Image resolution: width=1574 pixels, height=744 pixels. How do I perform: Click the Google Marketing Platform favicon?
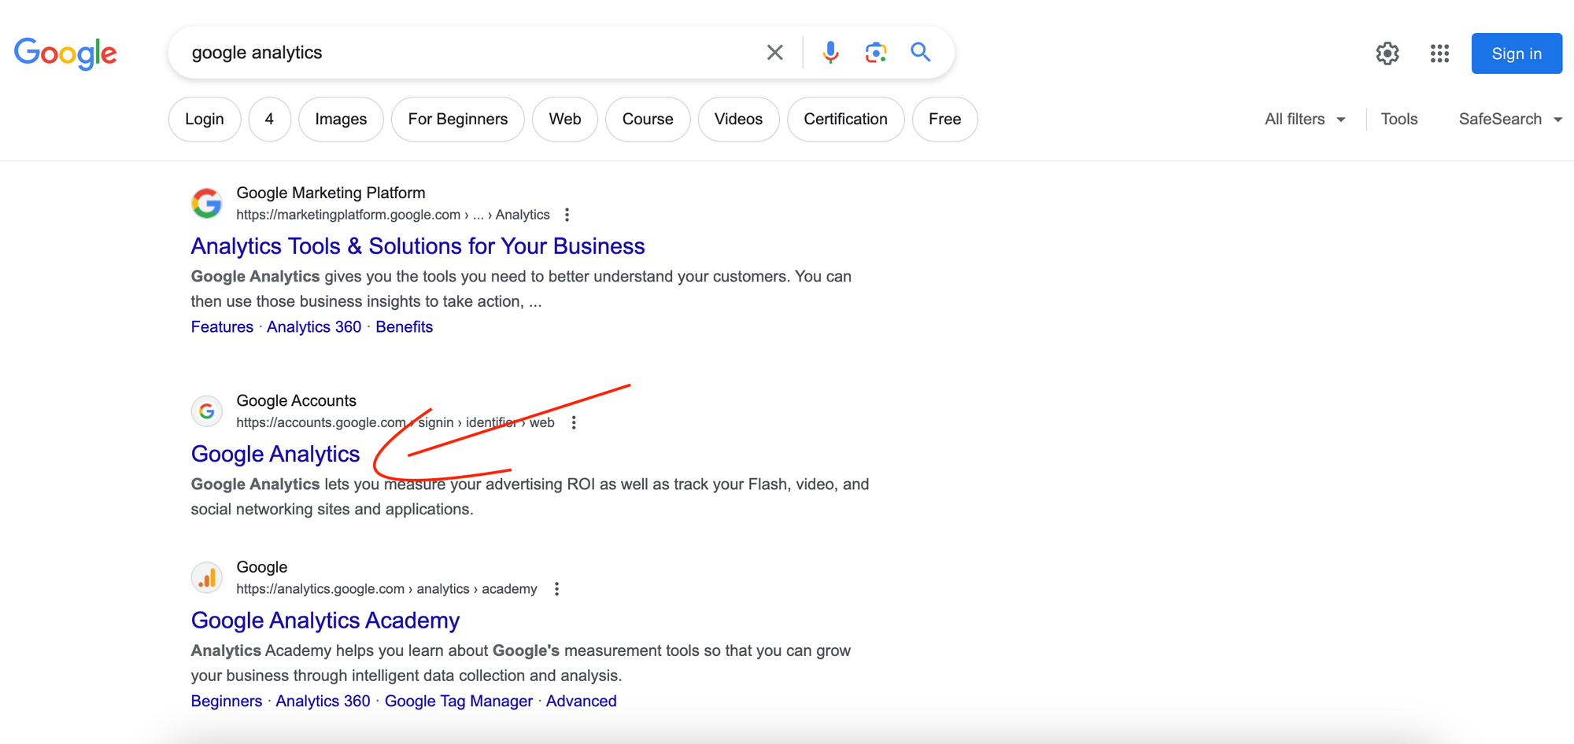(207, 203)
